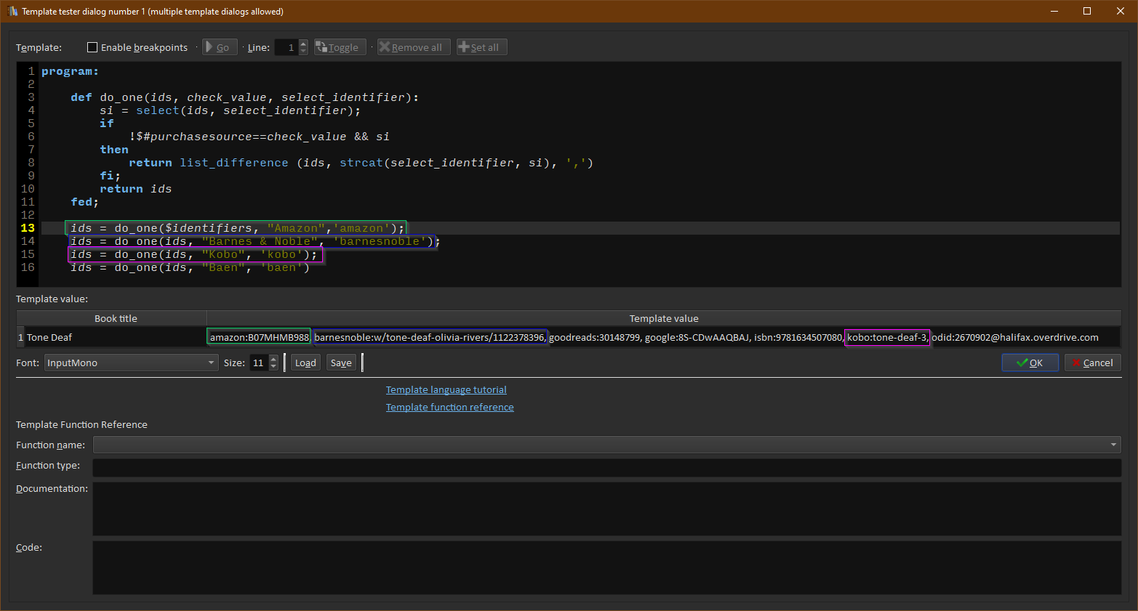Click the Book title column header
Image resolution: width=1138 pixels, height=611 pixels.
[116, 318]
